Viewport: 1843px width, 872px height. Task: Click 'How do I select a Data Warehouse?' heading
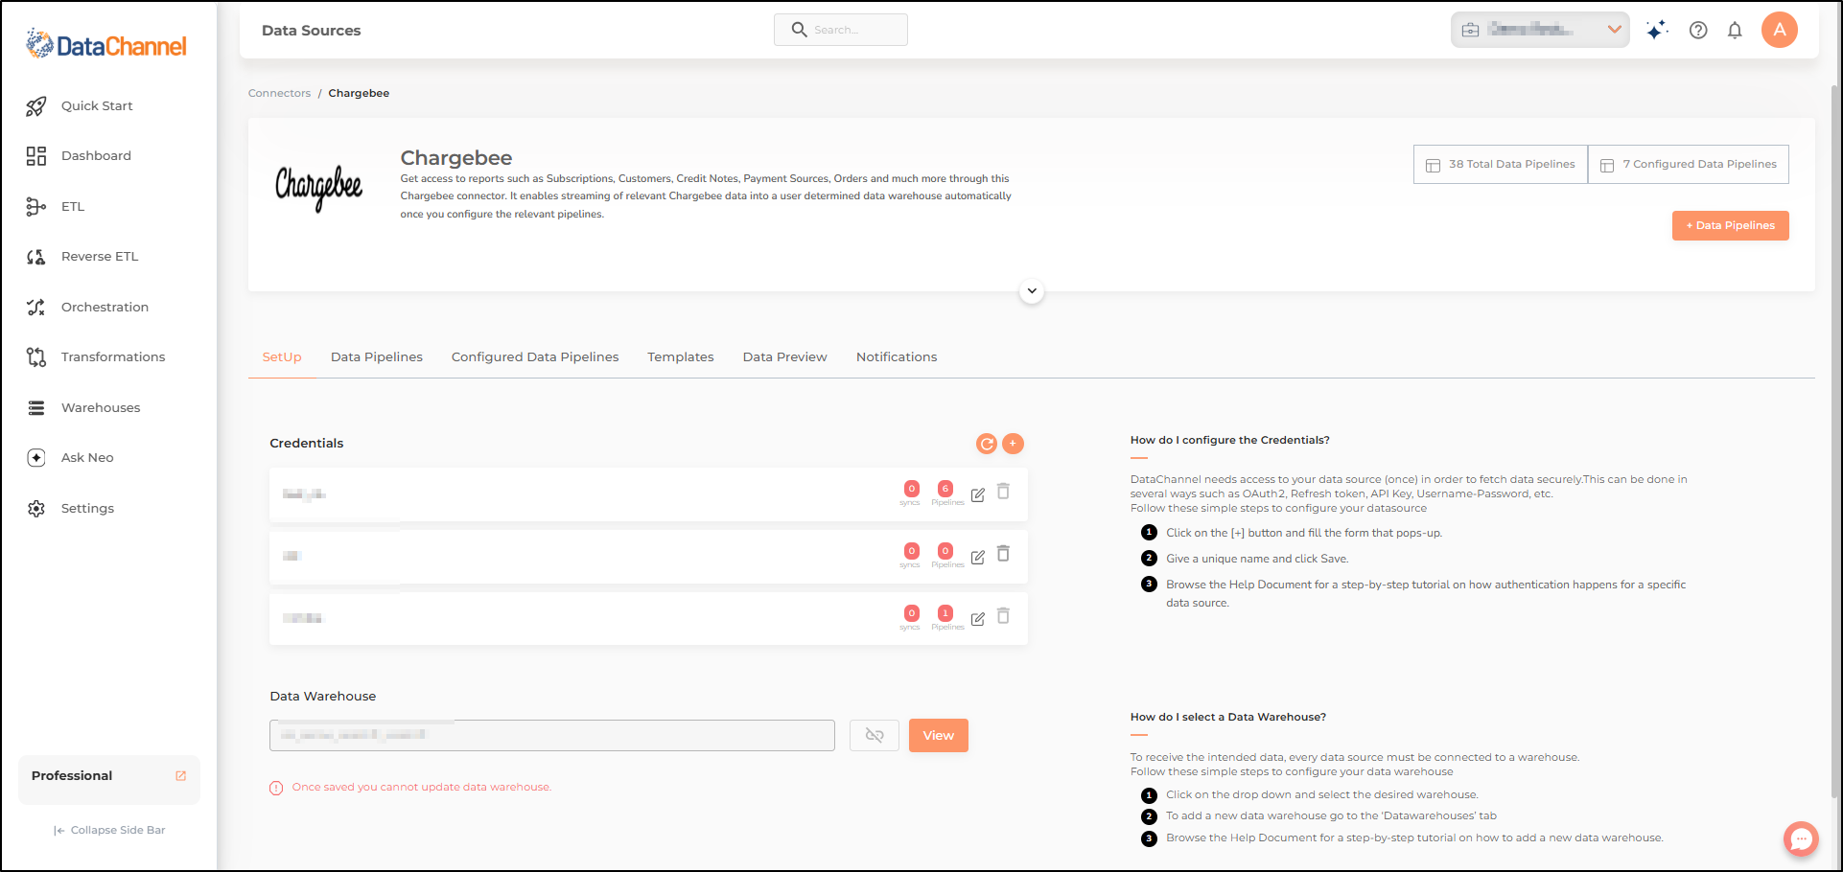click(x=1228, y=718)
